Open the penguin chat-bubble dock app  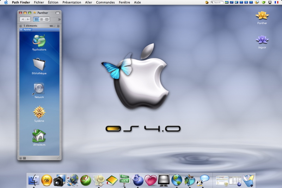(x=203, y=180)
